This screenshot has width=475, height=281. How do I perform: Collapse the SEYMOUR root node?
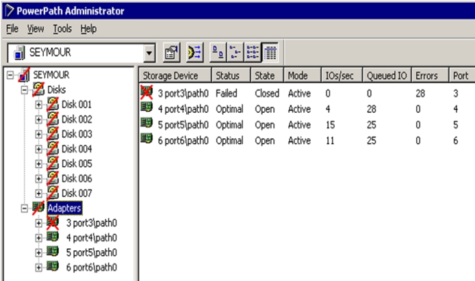(x=10, y=75)
